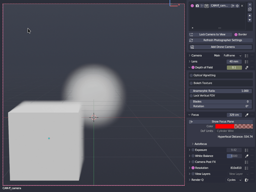Enable Bokeh Texture
Screen dimensions: 256x192
pyautogui.click(x=191, y=83)
